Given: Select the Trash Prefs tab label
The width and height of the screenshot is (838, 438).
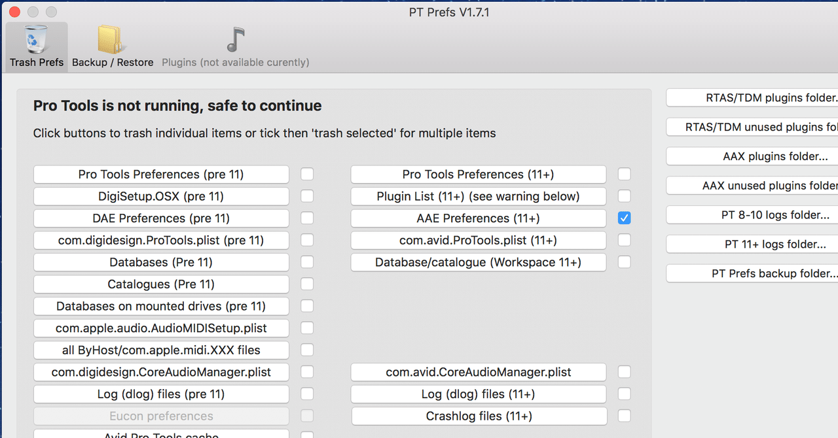Looking at the screenshot, I should click(37, 63).
